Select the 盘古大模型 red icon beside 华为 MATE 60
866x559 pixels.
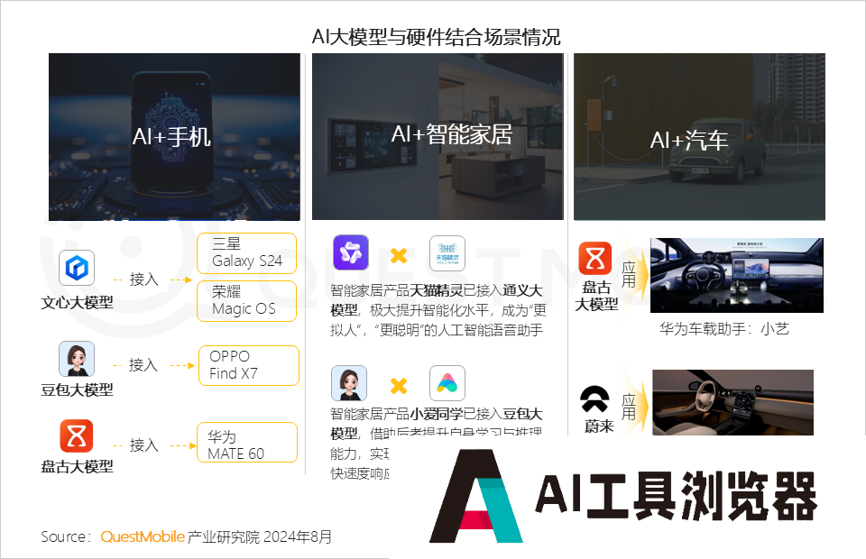tap(77, 436)
